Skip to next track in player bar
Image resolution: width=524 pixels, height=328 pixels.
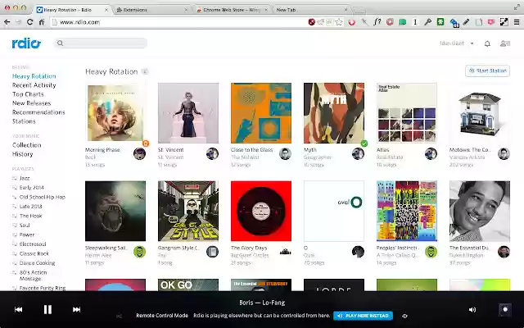tap(76, 310)
